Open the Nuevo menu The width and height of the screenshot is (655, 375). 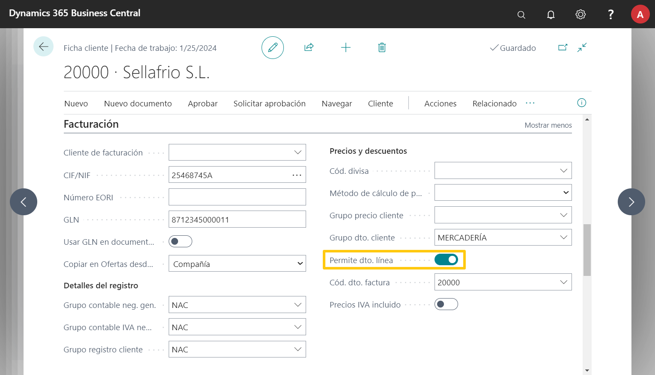pyautogui.click(x=76, y=103)
